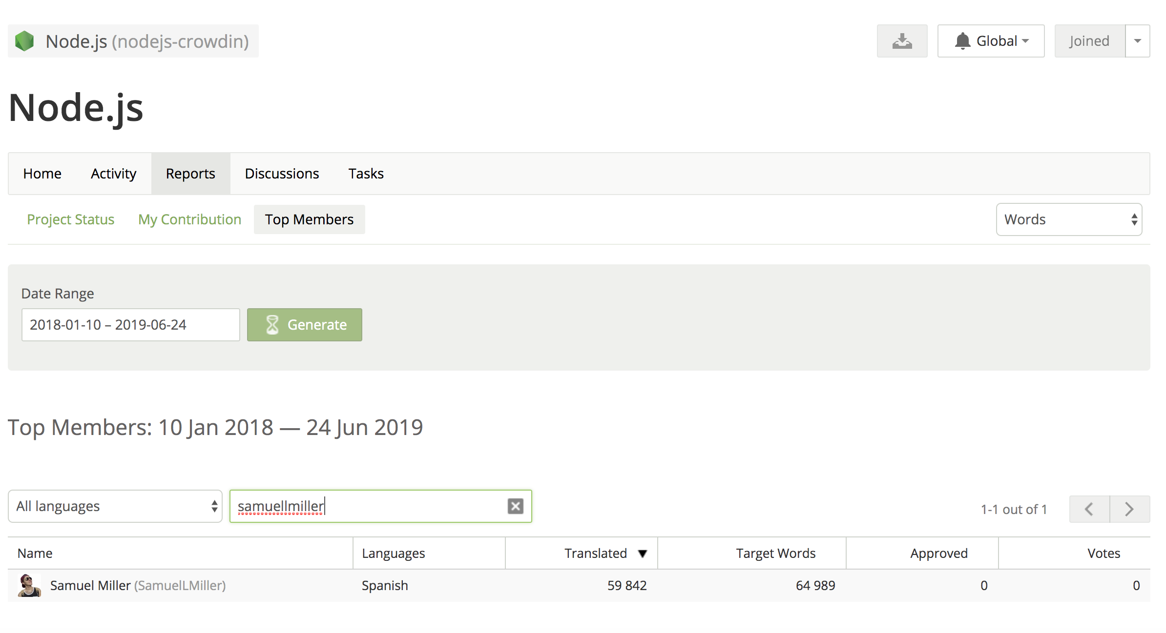Viewport: 1166px width, 633px height.
Task: Go to next page of results
Action: click(1129, 509)
